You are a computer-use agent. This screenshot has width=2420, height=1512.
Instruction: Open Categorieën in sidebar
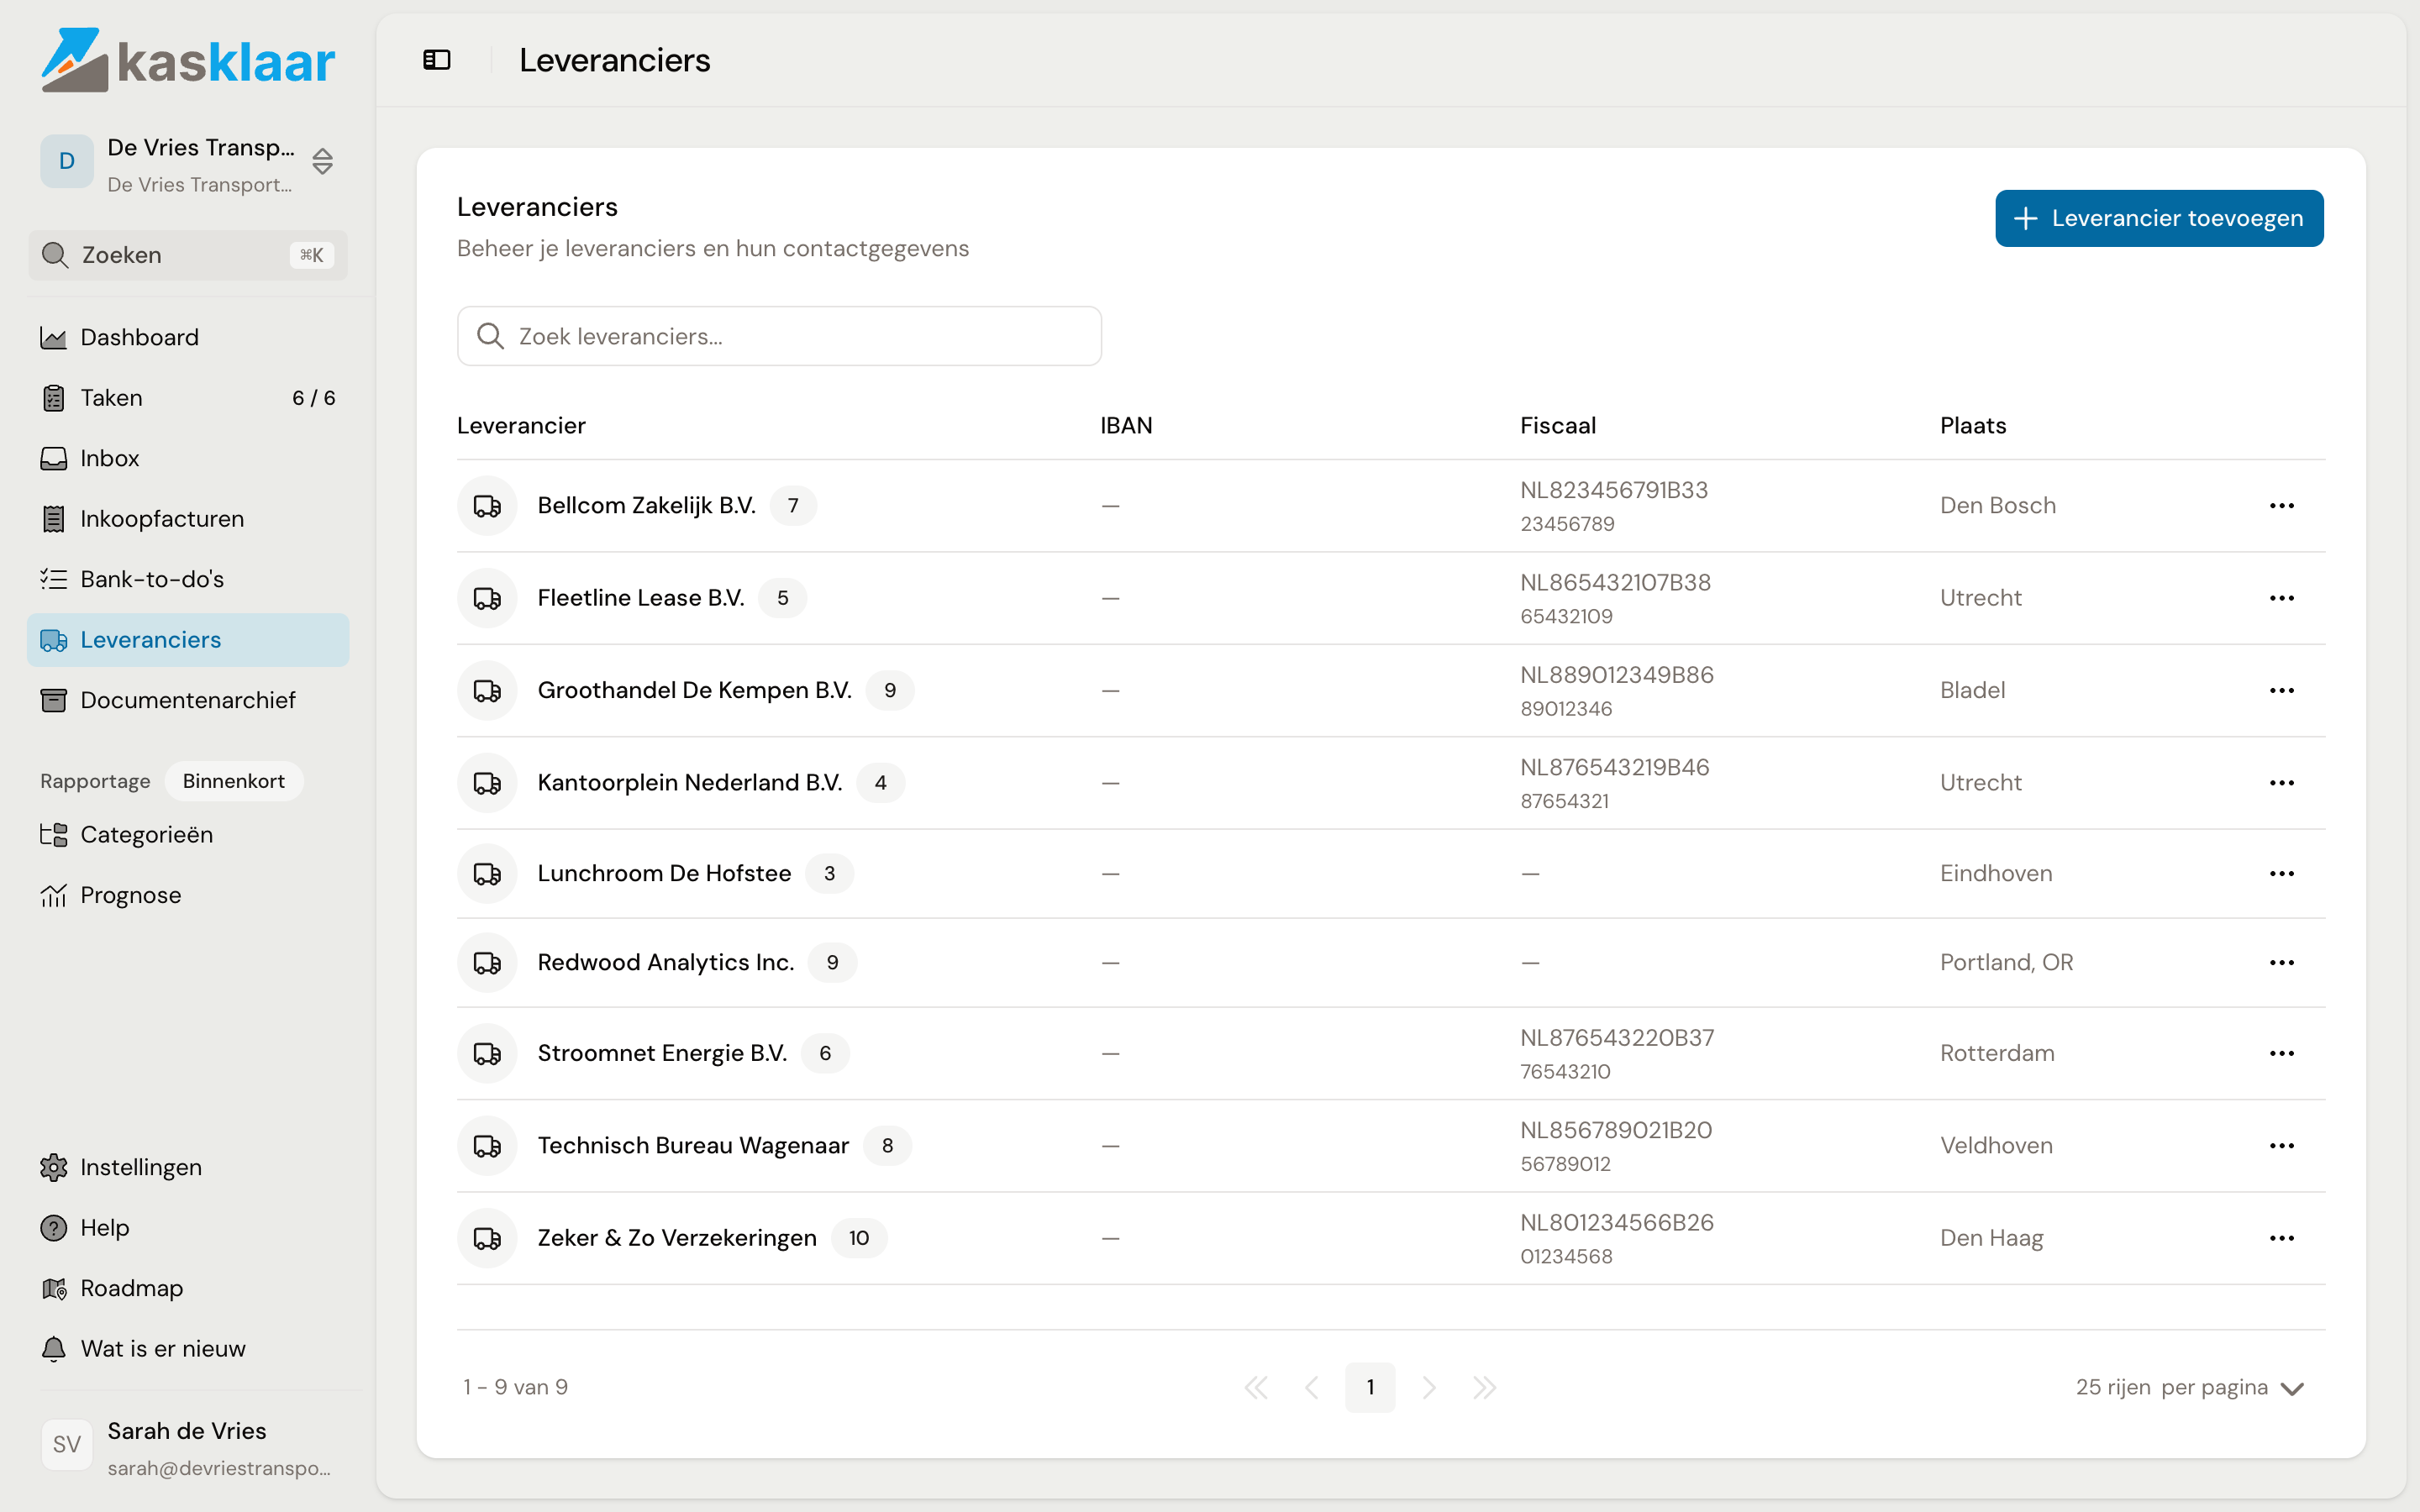coord(188,835)
